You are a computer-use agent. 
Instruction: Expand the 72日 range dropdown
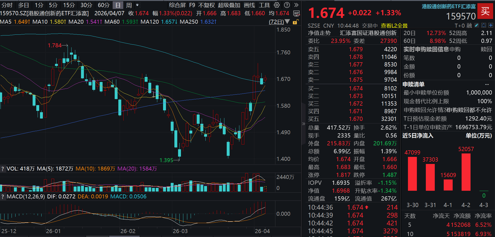click(287, 22)
